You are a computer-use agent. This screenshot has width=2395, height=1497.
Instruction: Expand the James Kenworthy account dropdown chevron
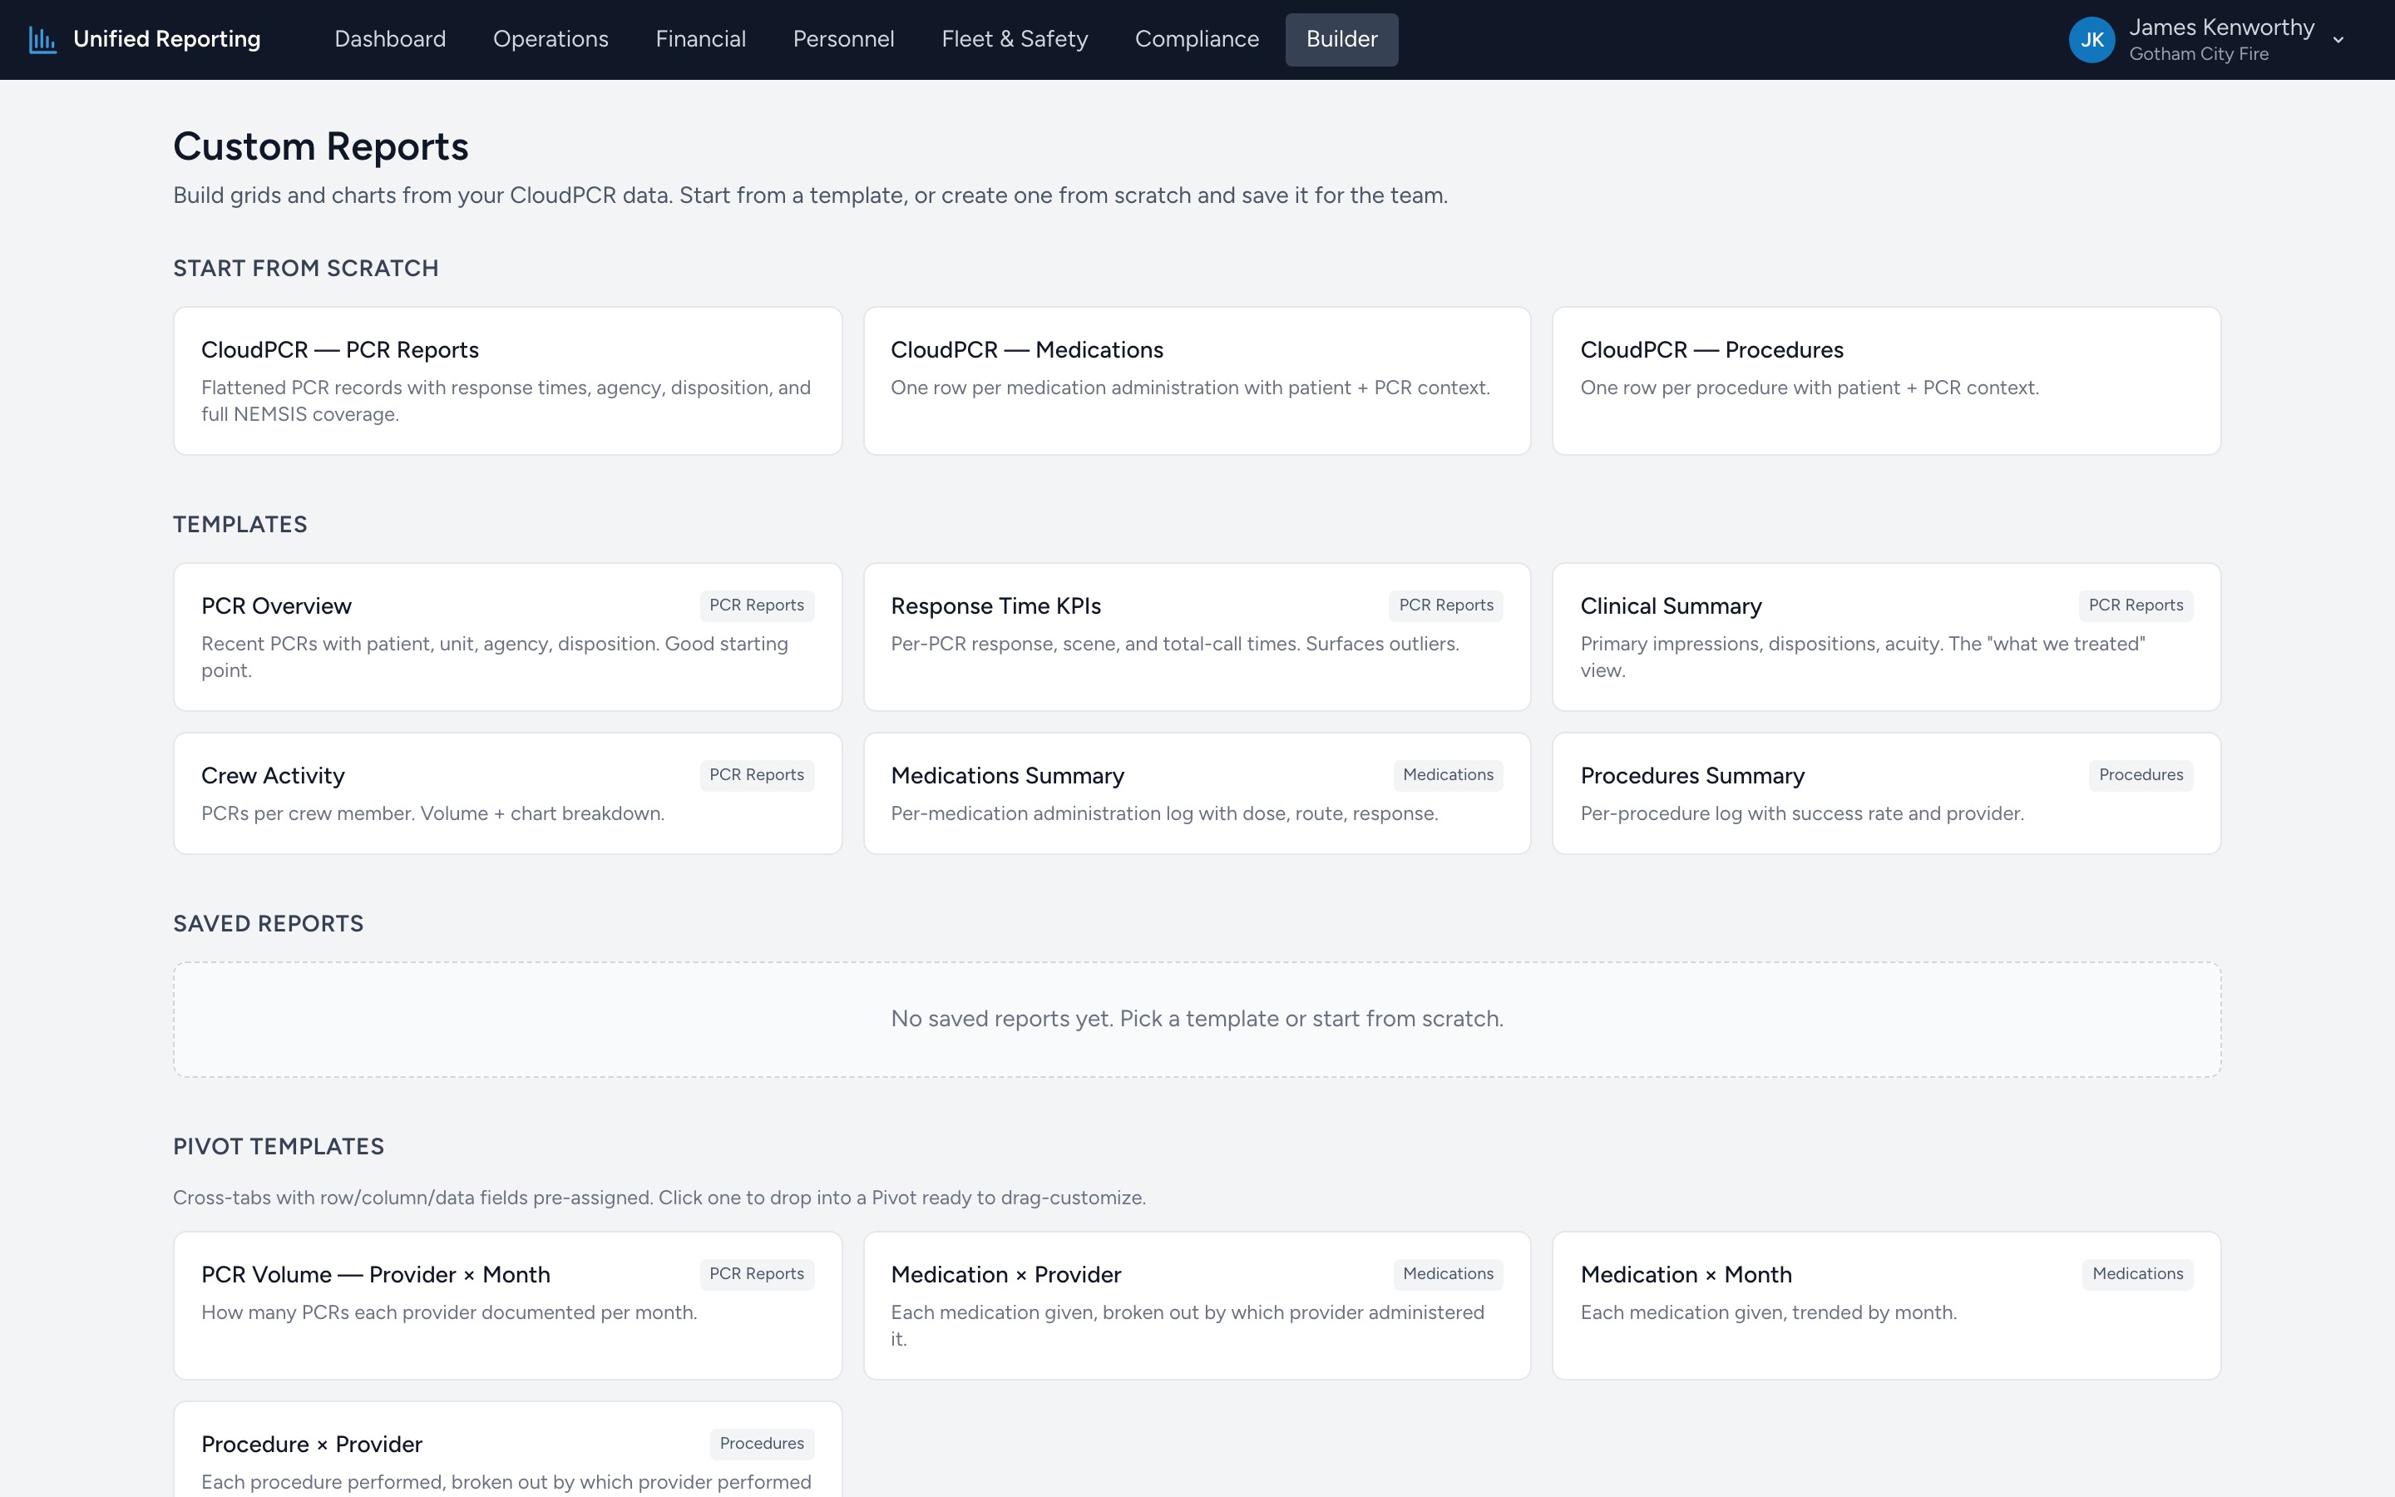(2338, 41)
